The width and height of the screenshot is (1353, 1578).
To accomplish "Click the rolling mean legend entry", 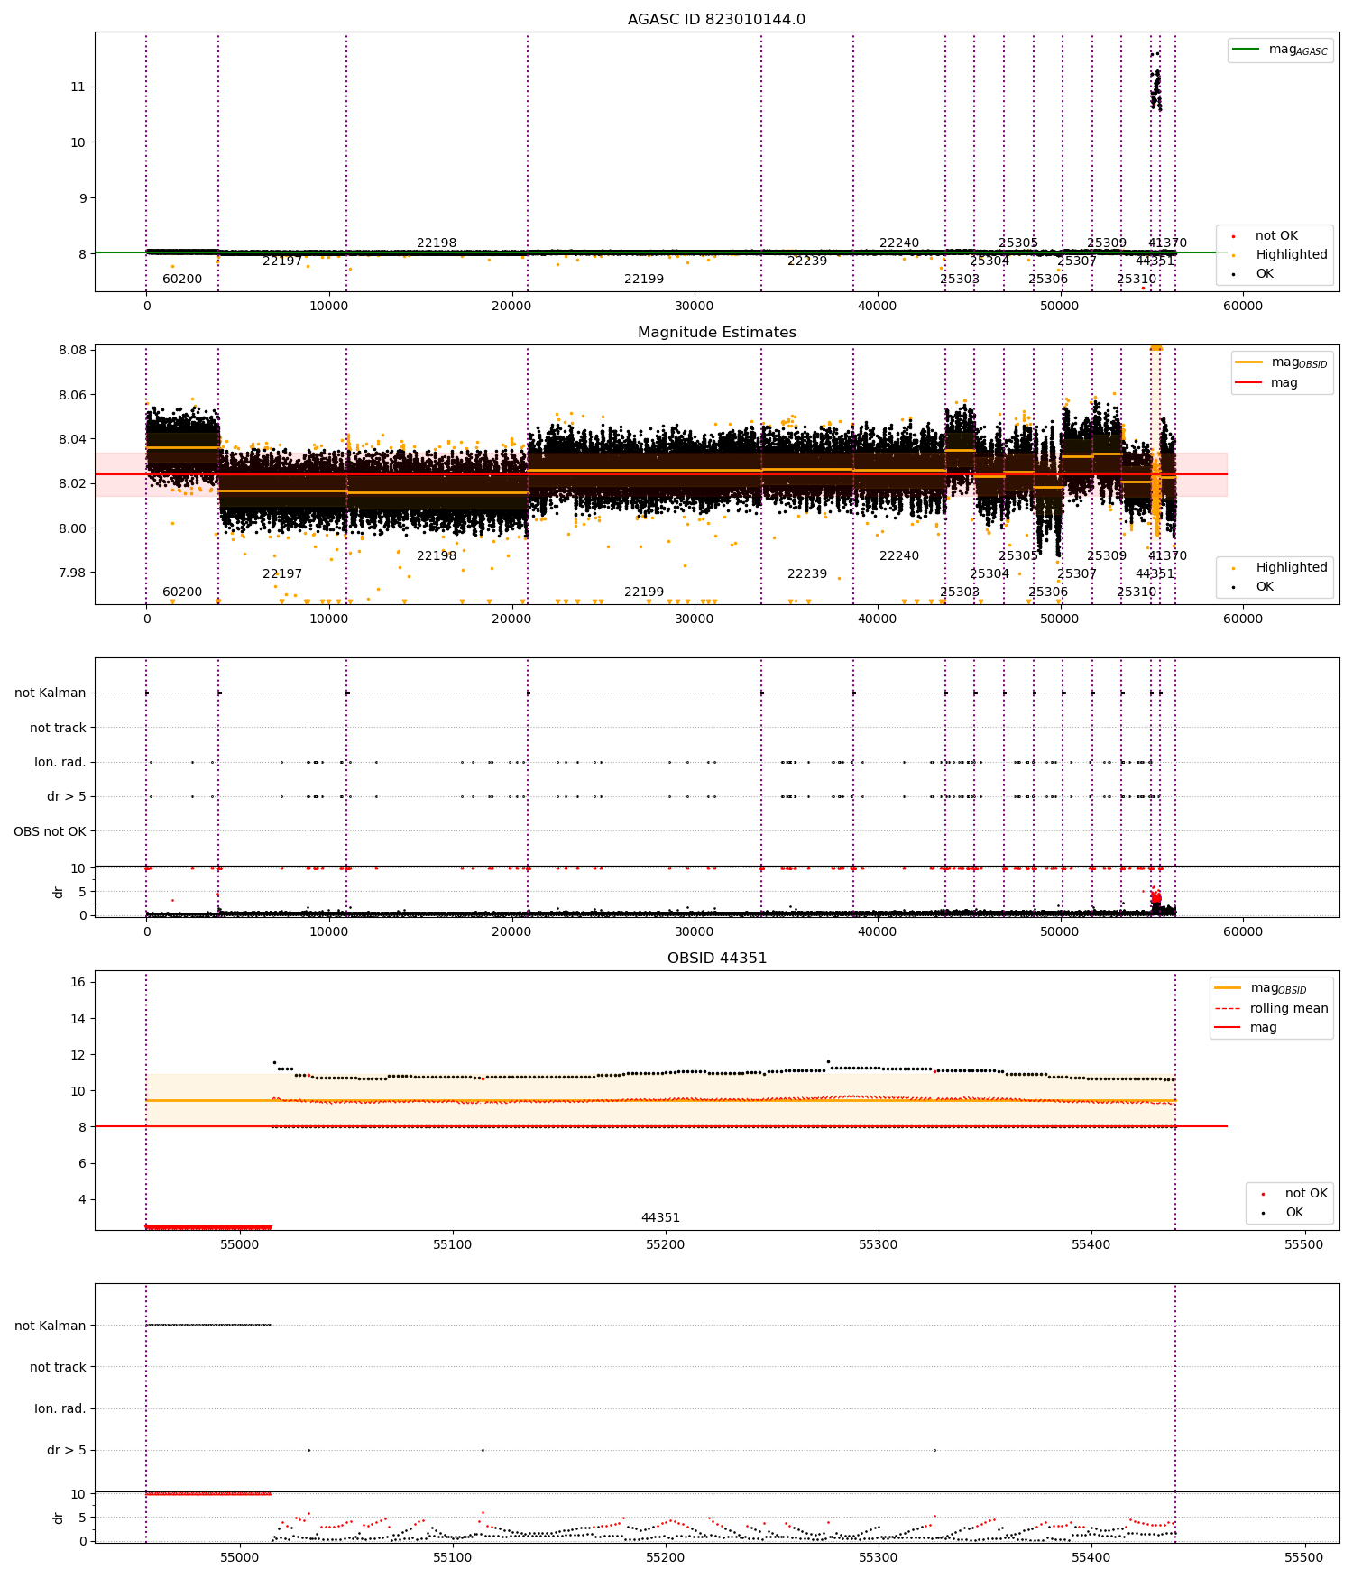I will [1271, 1008].
